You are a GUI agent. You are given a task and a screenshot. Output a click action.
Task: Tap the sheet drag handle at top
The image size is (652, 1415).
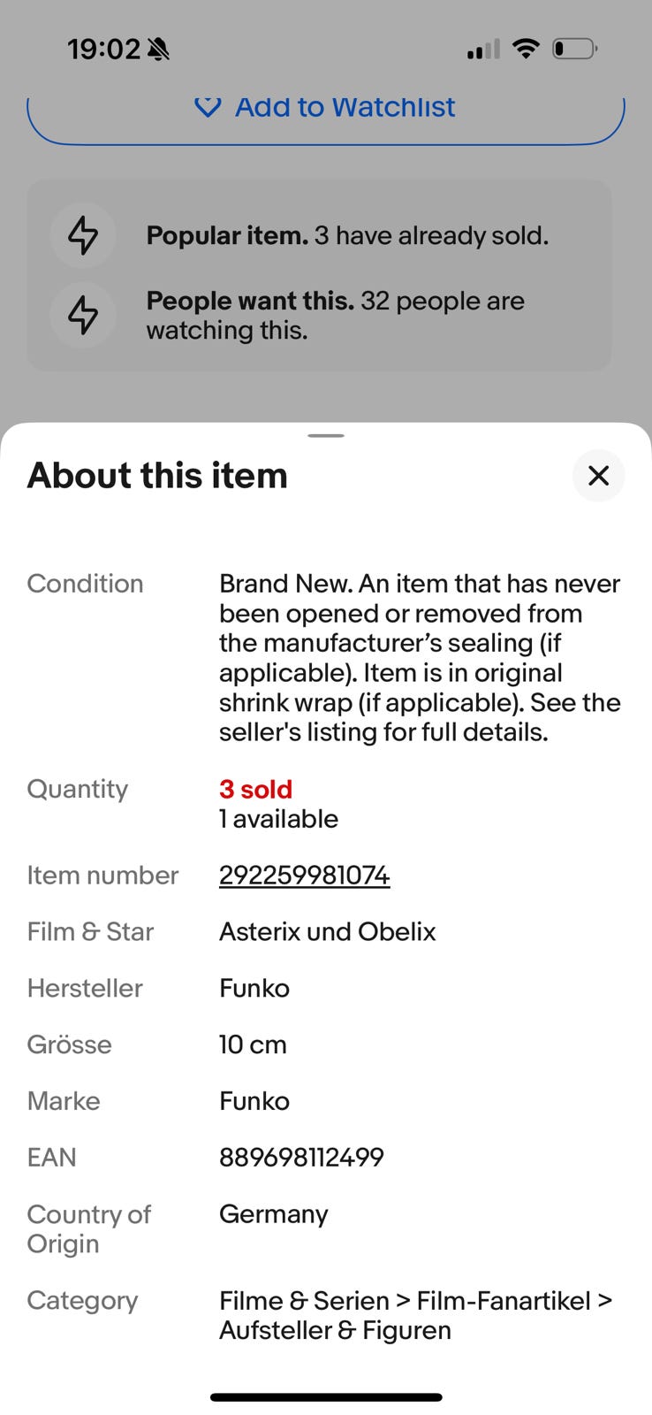pyautogui.click(x=326, y=436)
